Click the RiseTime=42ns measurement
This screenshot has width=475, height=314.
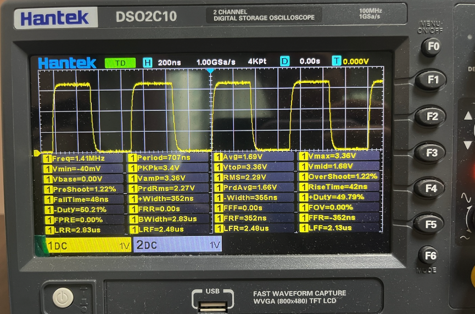click(339, 187)
